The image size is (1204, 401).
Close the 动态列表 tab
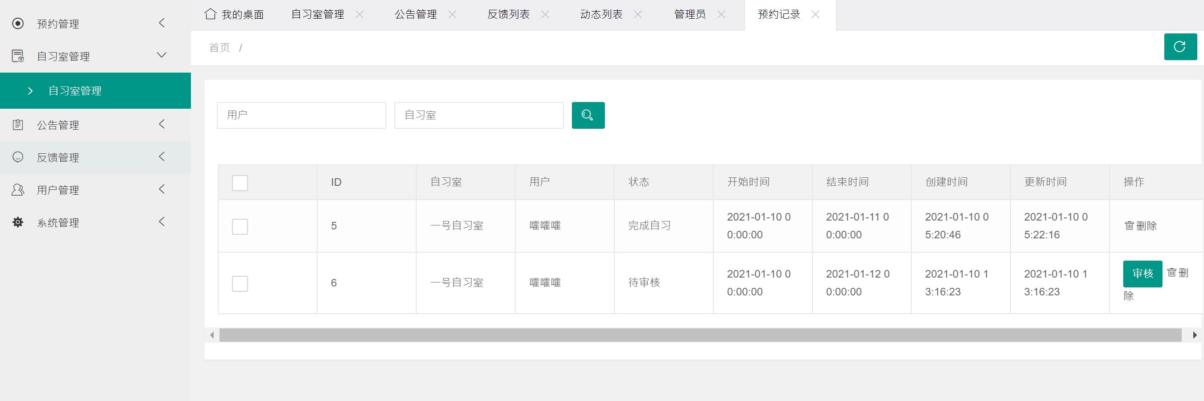637,14
